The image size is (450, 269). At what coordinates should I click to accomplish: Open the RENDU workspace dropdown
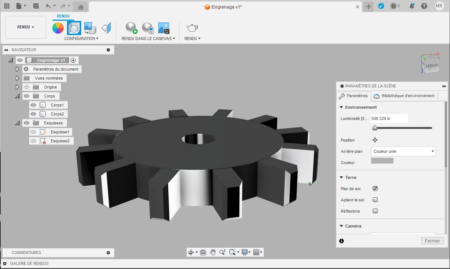pyautogui.click(x=25, y=27)
